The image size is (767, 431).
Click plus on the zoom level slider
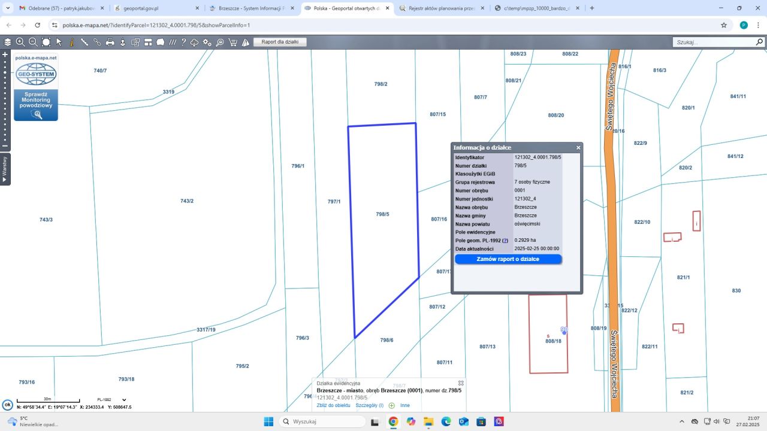click(5, 54)
